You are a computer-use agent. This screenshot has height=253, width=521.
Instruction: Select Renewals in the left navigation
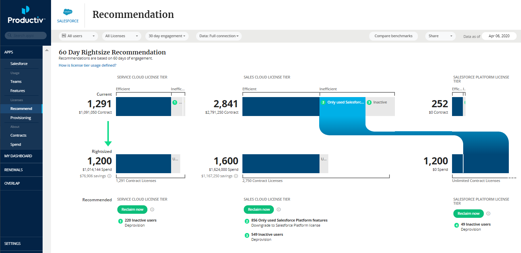[x=13, y=169]
